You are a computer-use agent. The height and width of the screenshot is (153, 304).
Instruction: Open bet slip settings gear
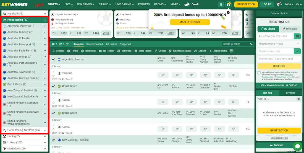tap(298, 99)
